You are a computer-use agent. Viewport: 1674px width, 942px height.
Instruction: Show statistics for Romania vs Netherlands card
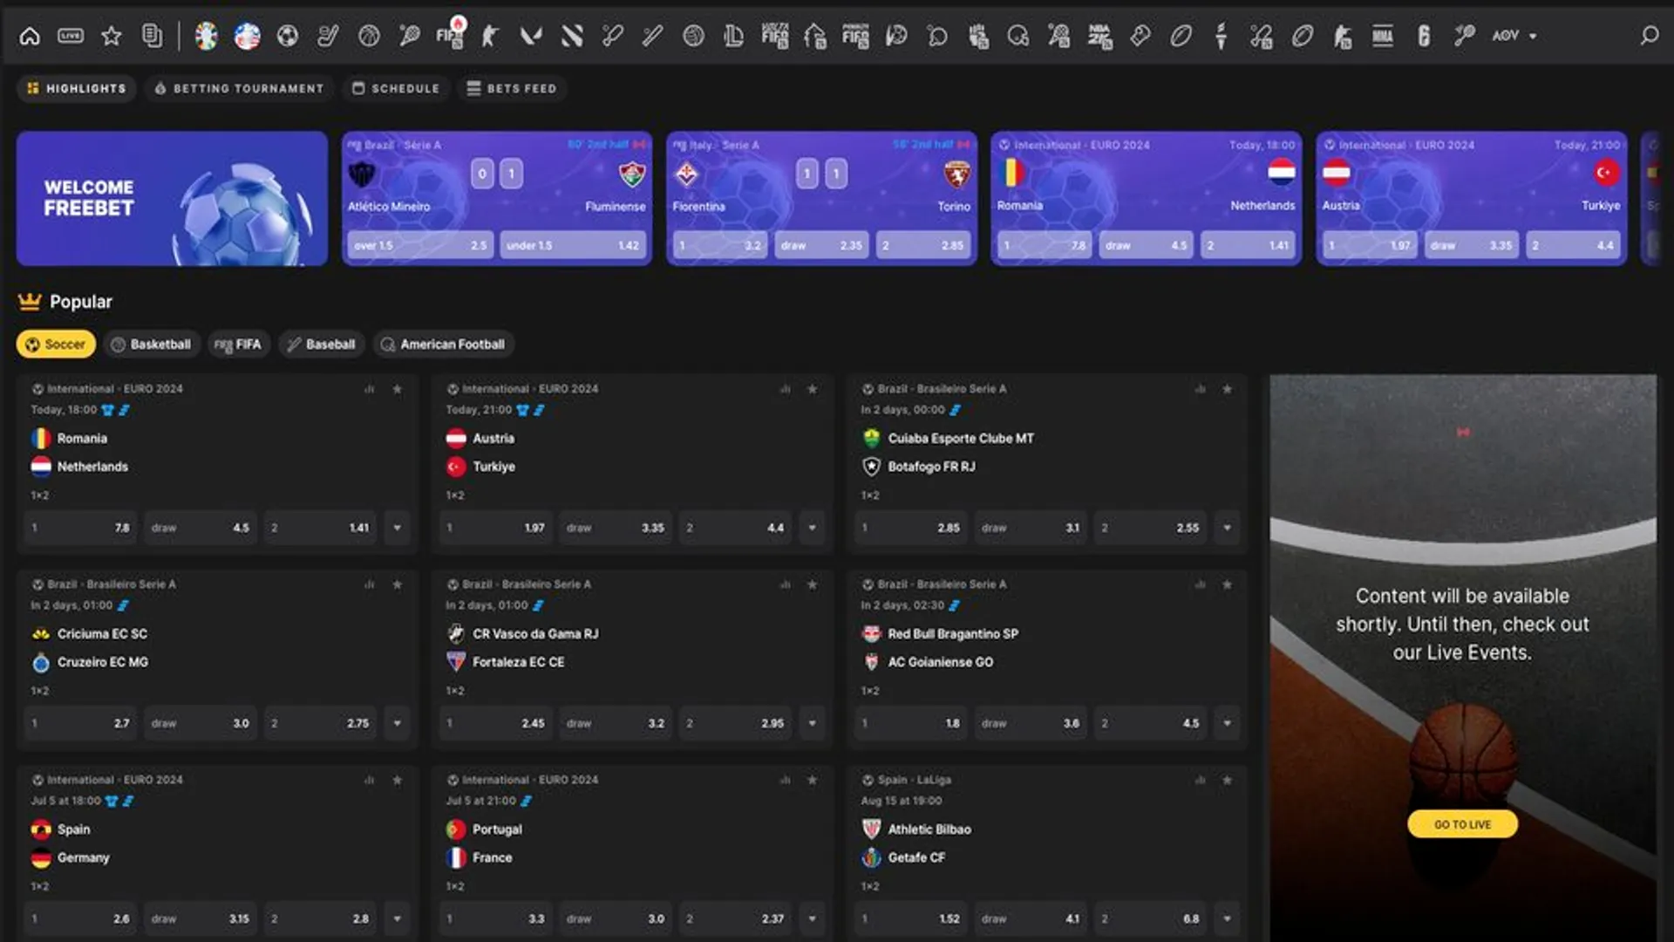point(370,389)
